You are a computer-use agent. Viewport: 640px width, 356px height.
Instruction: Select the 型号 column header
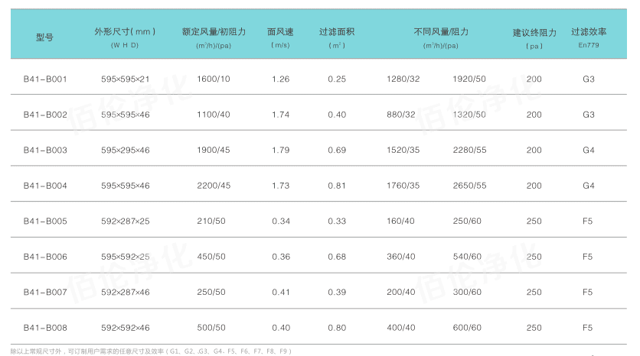pos(44,37)
